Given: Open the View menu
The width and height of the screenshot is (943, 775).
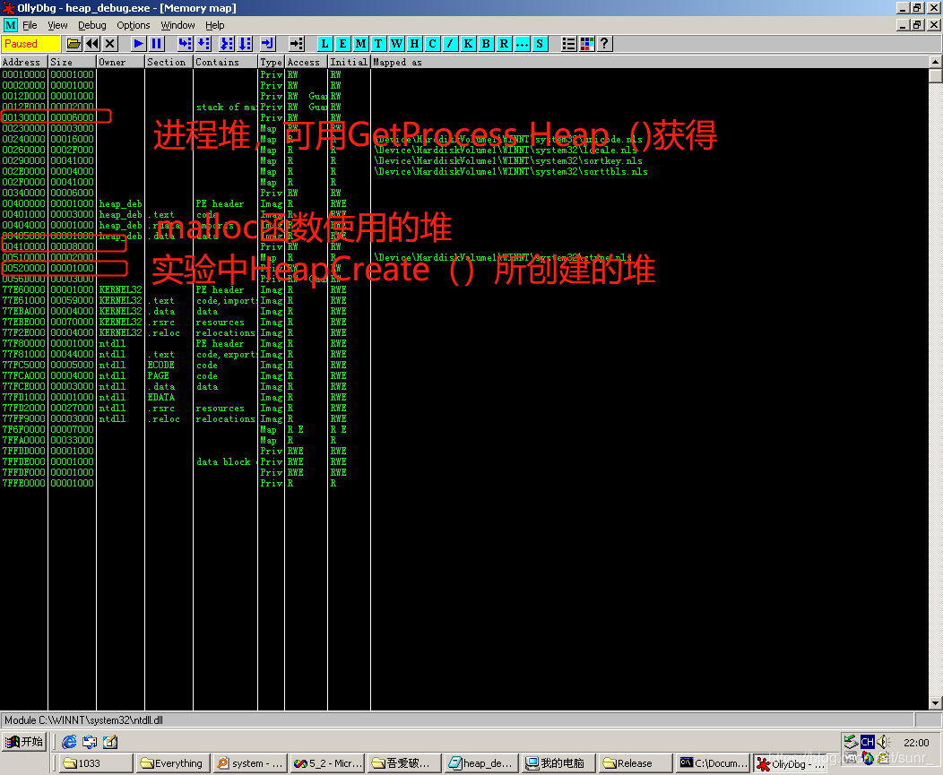Looking at the screenshot, I should pos(57,25).
